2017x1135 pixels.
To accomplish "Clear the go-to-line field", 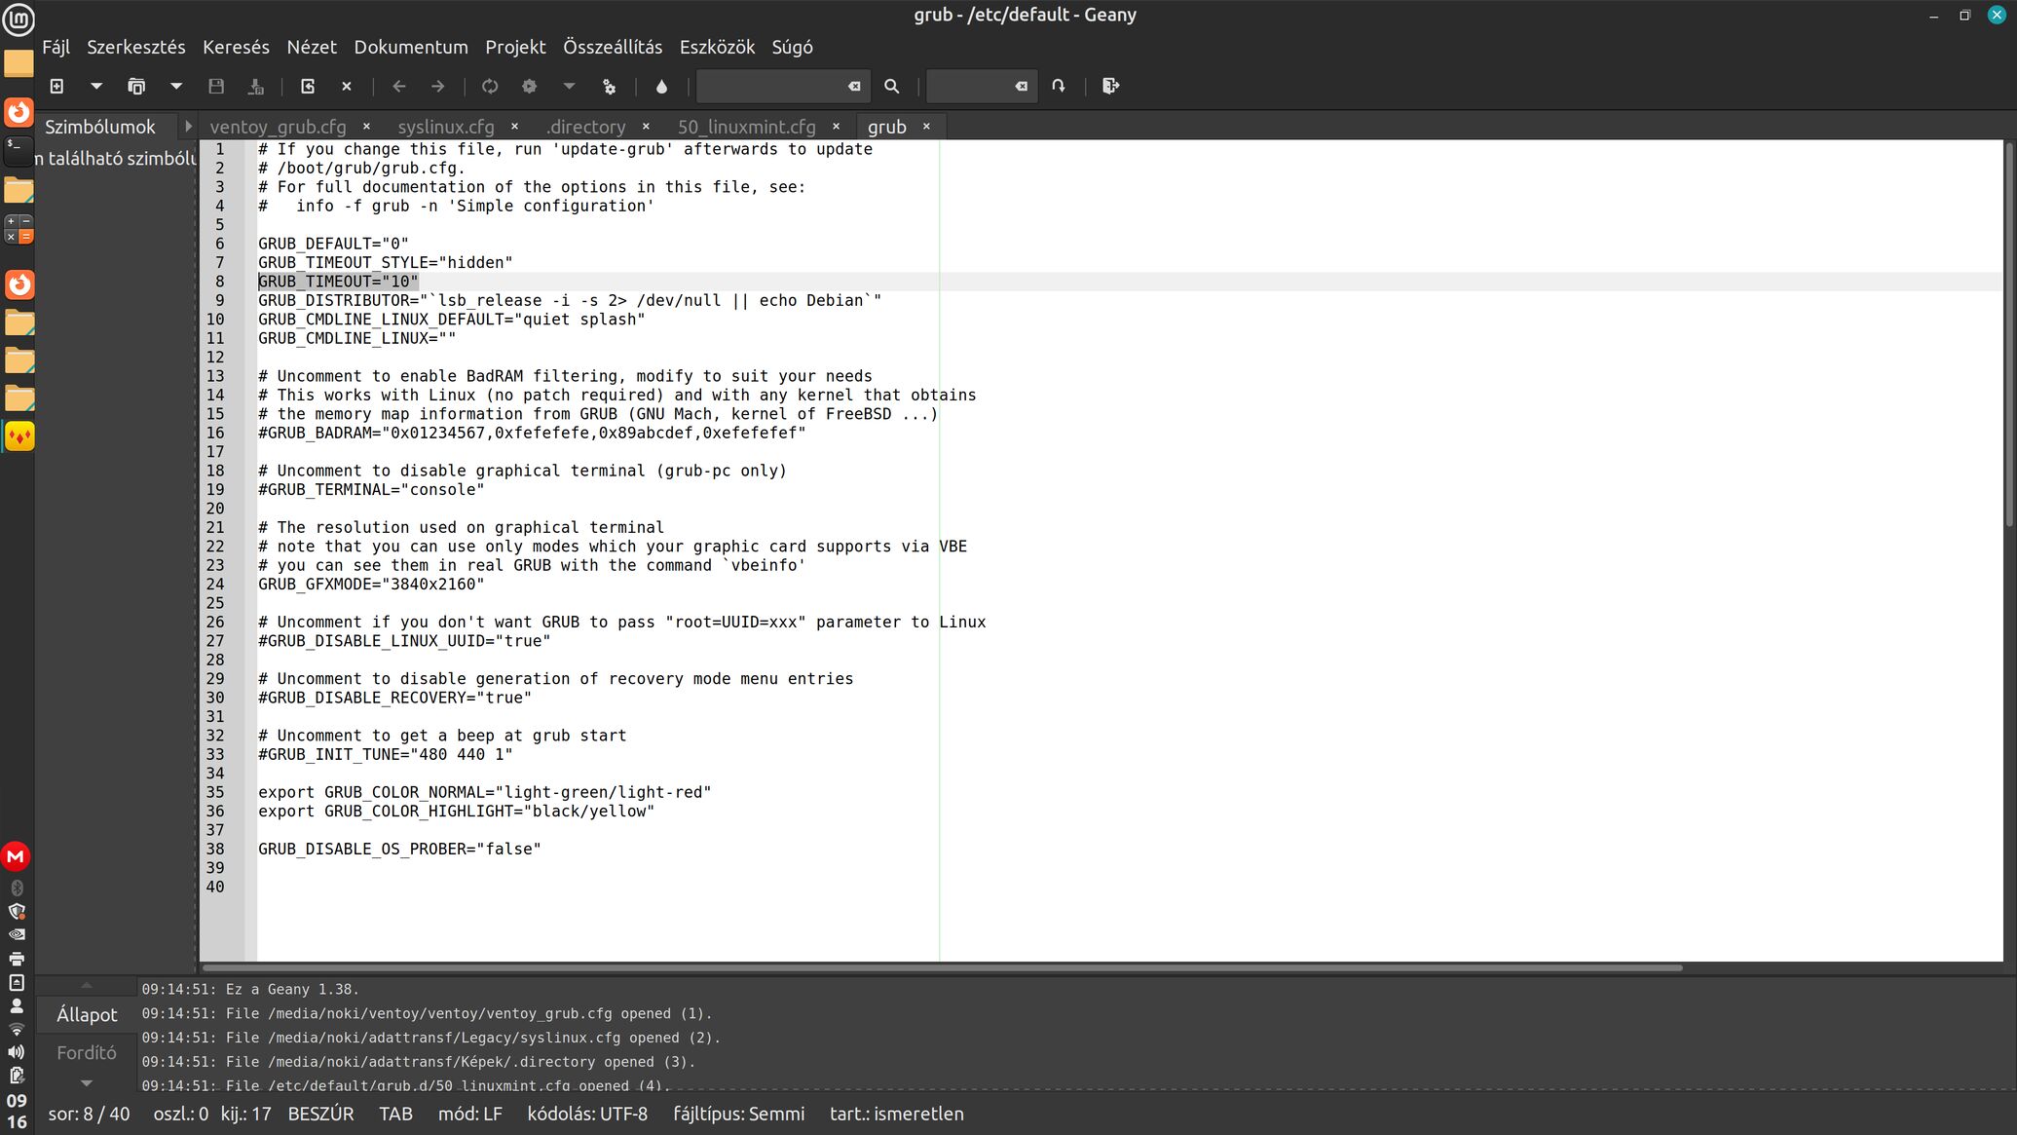I will [x=1021, y=87].
